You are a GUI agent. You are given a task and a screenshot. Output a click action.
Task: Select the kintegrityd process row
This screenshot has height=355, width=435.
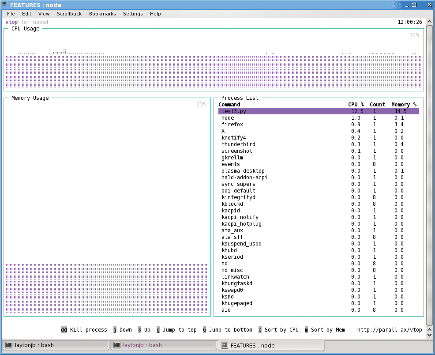click(319, 197)
